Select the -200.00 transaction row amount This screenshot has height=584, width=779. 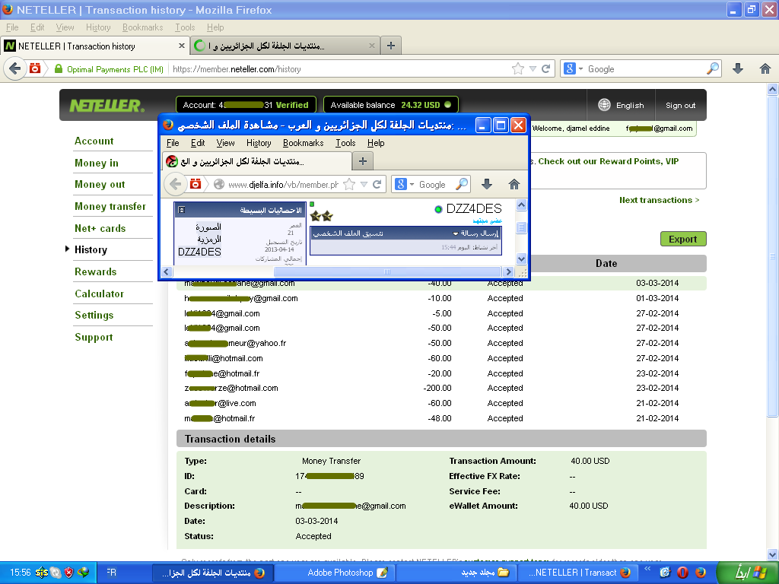point(437,388)
